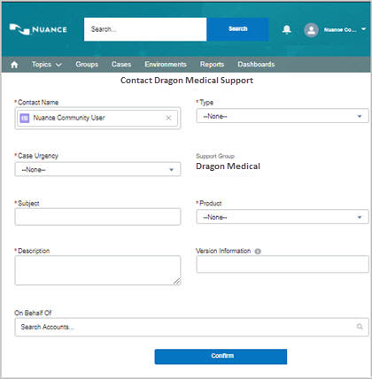Click into the Description text area
This screenshot has height=379, width=372.
pos(97,270)
